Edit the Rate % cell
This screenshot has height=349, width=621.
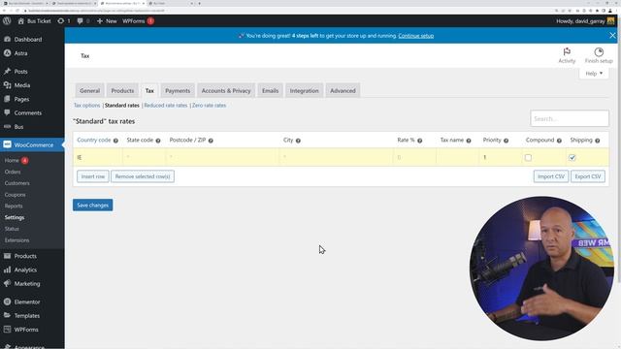(414, 157)
